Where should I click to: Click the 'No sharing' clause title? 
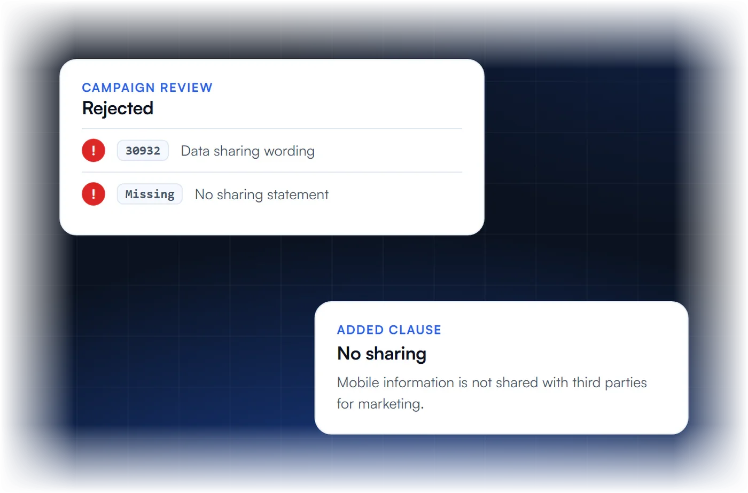(x=381, y=354)
